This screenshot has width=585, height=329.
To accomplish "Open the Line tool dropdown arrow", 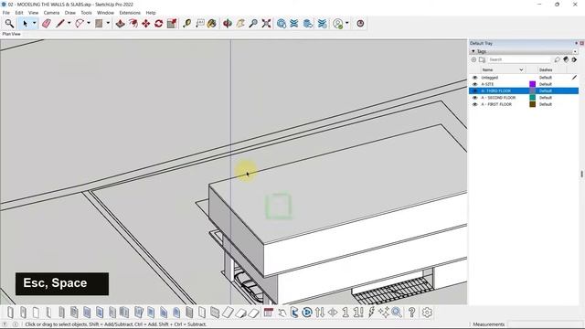I will point(69,23).
